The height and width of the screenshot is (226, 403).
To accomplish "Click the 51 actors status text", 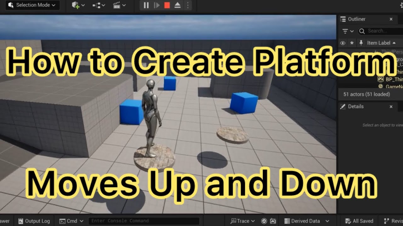I will point(366,94).
